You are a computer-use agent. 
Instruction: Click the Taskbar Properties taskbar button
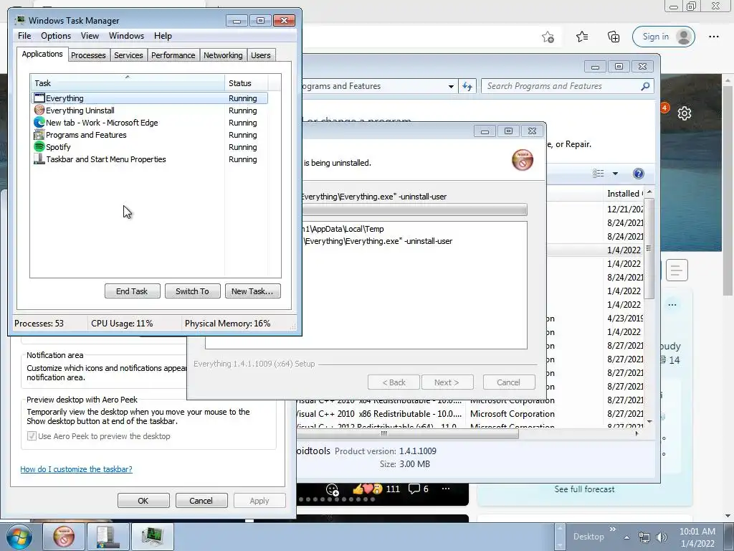tap(108, 537)
